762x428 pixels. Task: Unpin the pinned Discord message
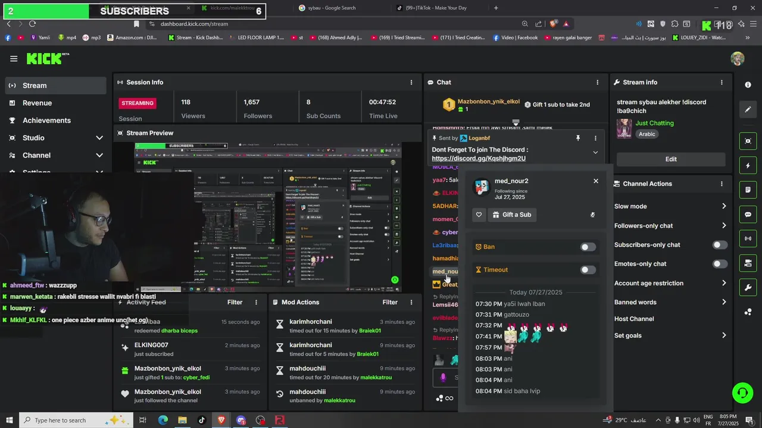point(577,138)
